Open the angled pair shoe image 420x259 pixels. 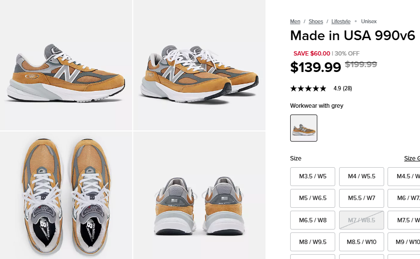pos(199,65)
